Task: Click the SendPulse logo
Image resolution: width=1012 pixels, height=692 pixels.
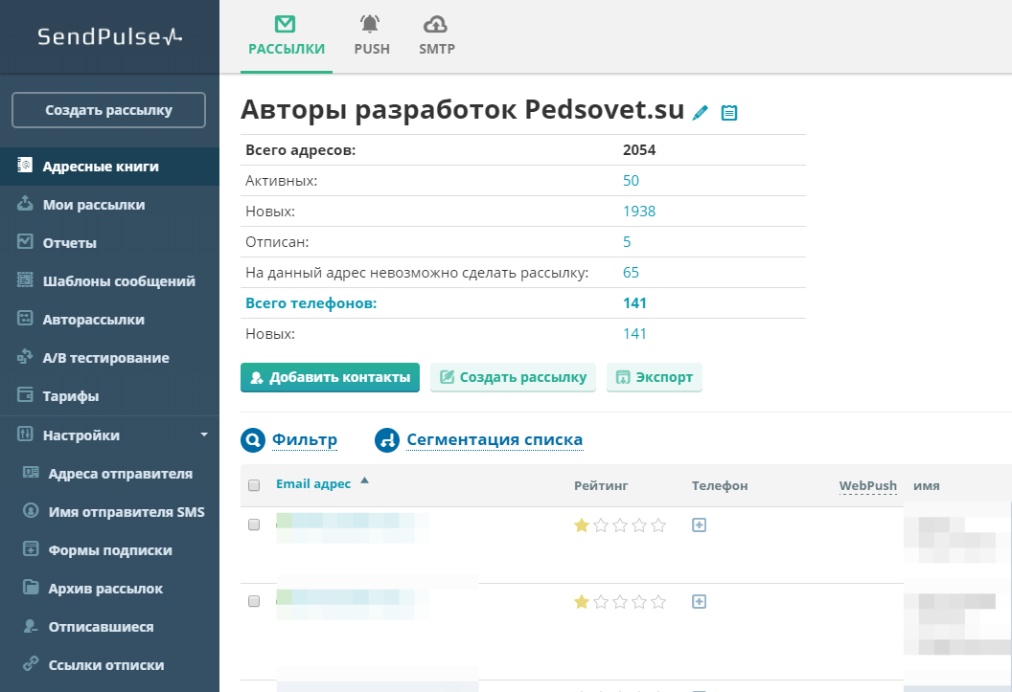Action: pos(109,36)
